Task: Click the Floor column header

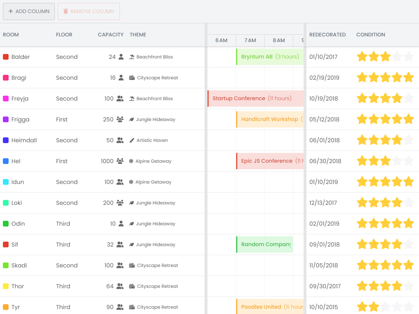Action: pos(64,35)
